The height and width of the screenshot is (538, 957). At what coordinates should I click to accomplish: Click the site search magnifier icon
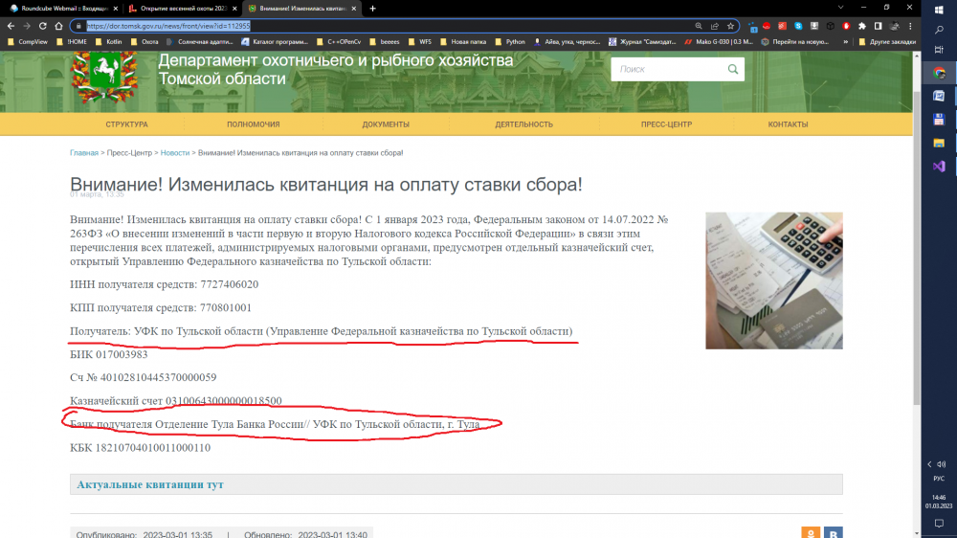point(733,69)
